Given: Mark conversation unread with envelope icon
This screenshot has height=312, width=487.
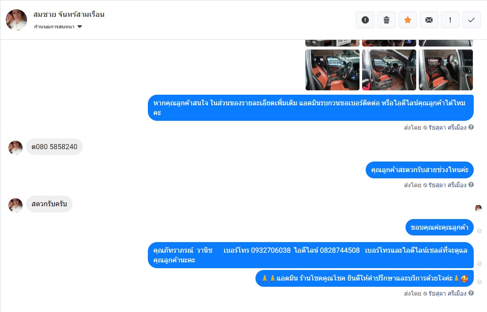Looking at the screenshot, I should [429, 20].
